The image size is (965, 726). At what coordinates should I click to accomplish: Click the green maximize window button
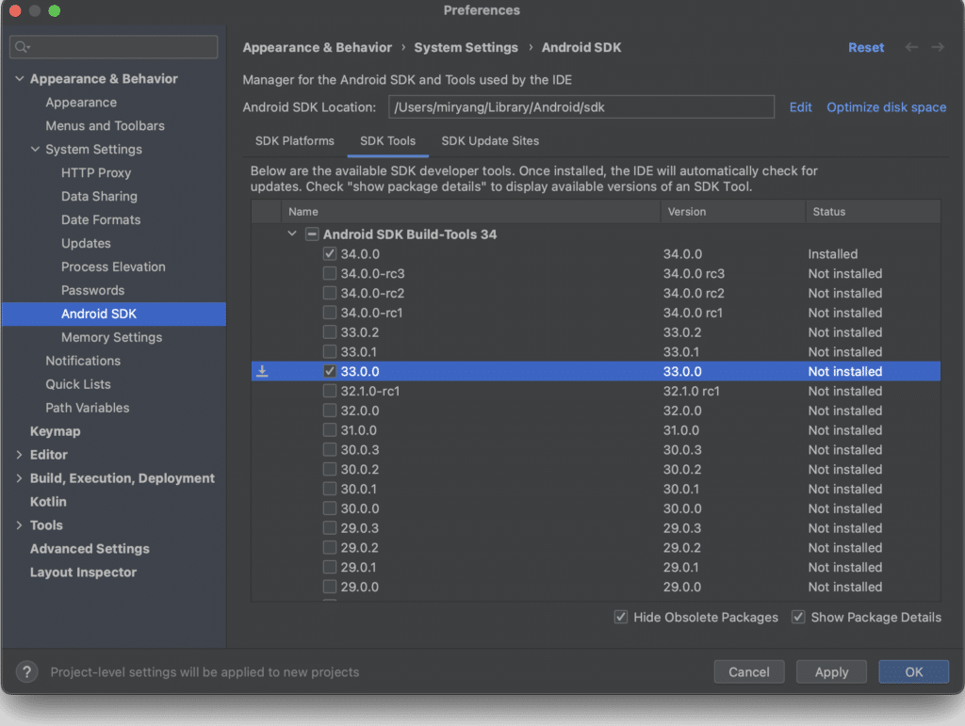pyautogui.click(x=54, y=10)
